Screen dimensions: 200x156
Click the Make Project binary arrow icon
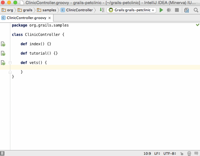pyautogui.click(x=102, y=10)
